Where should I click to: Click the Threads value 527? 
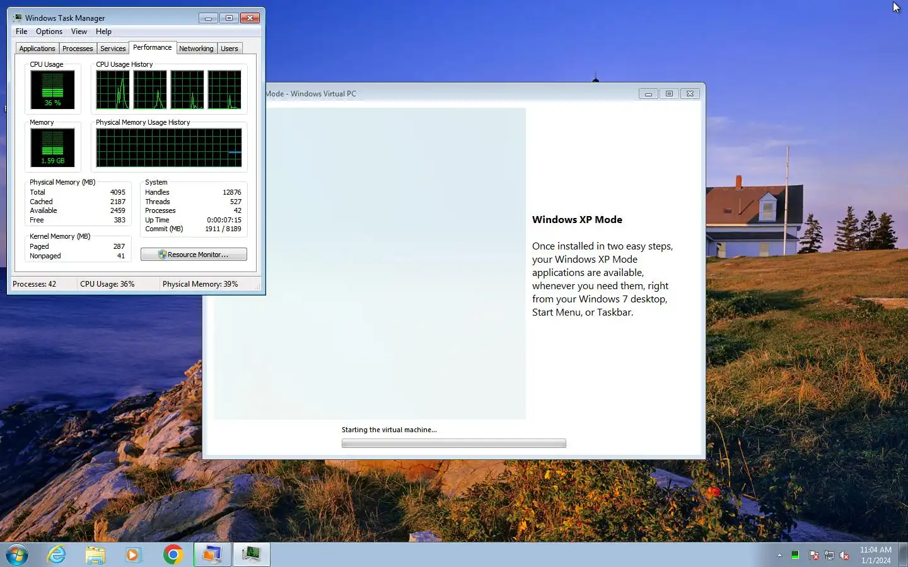tap(236, 202)
